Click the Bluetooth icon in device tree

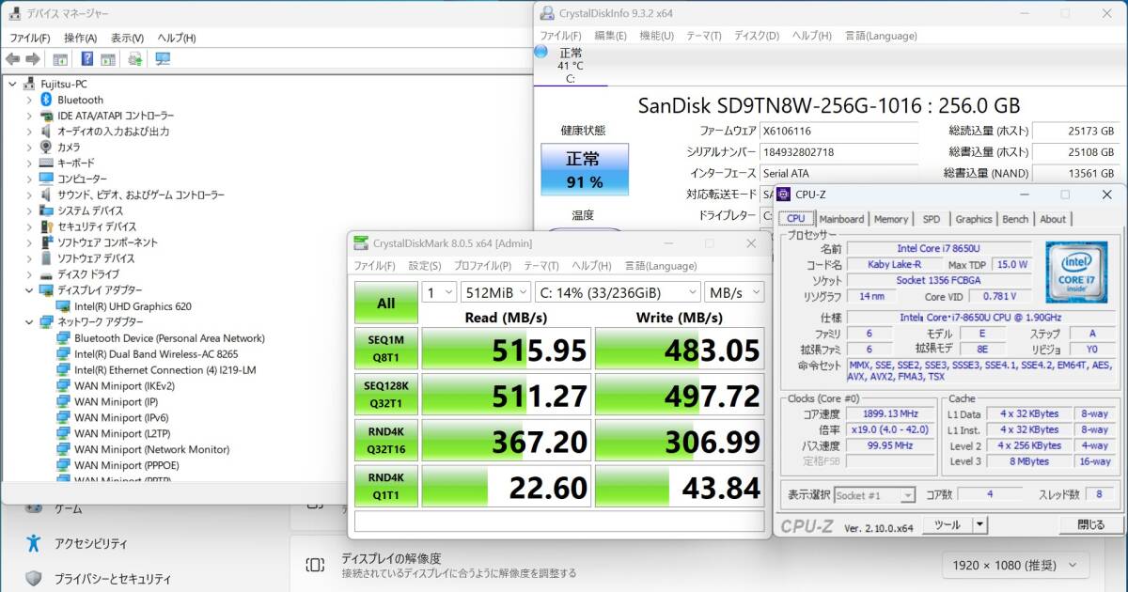pyautogui.click(x=45, y=100)
